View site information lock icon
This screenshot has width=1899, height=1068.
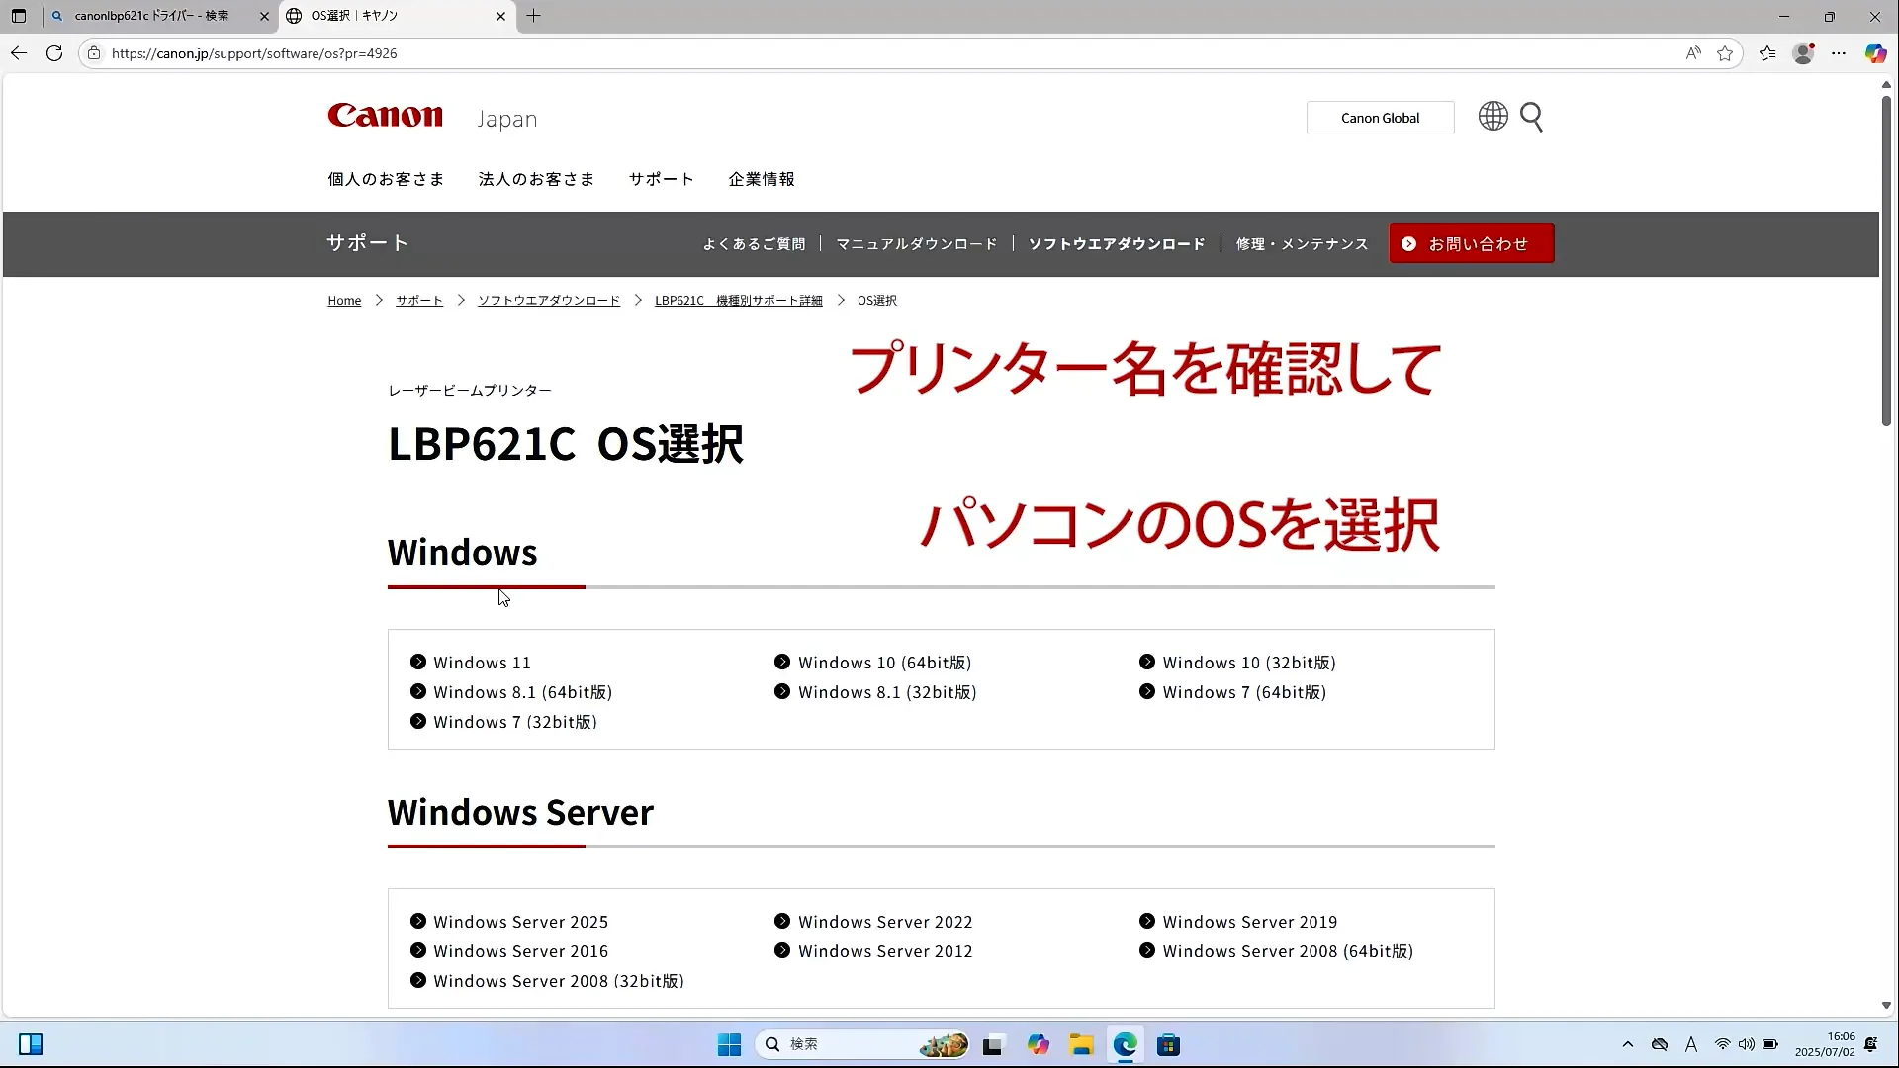(94, 53)
